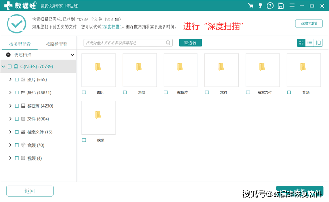The width and height of the screenshot is (329, 202).
Task: Open the shopping cart purchase icon
Action: click(251, 6)
